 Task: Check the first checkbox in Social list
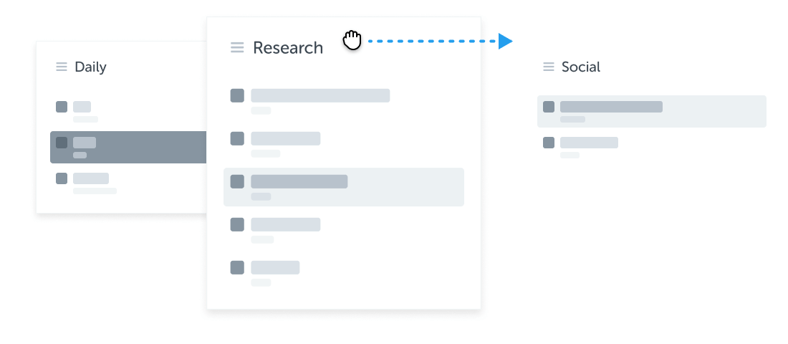[x=549, y=107]
